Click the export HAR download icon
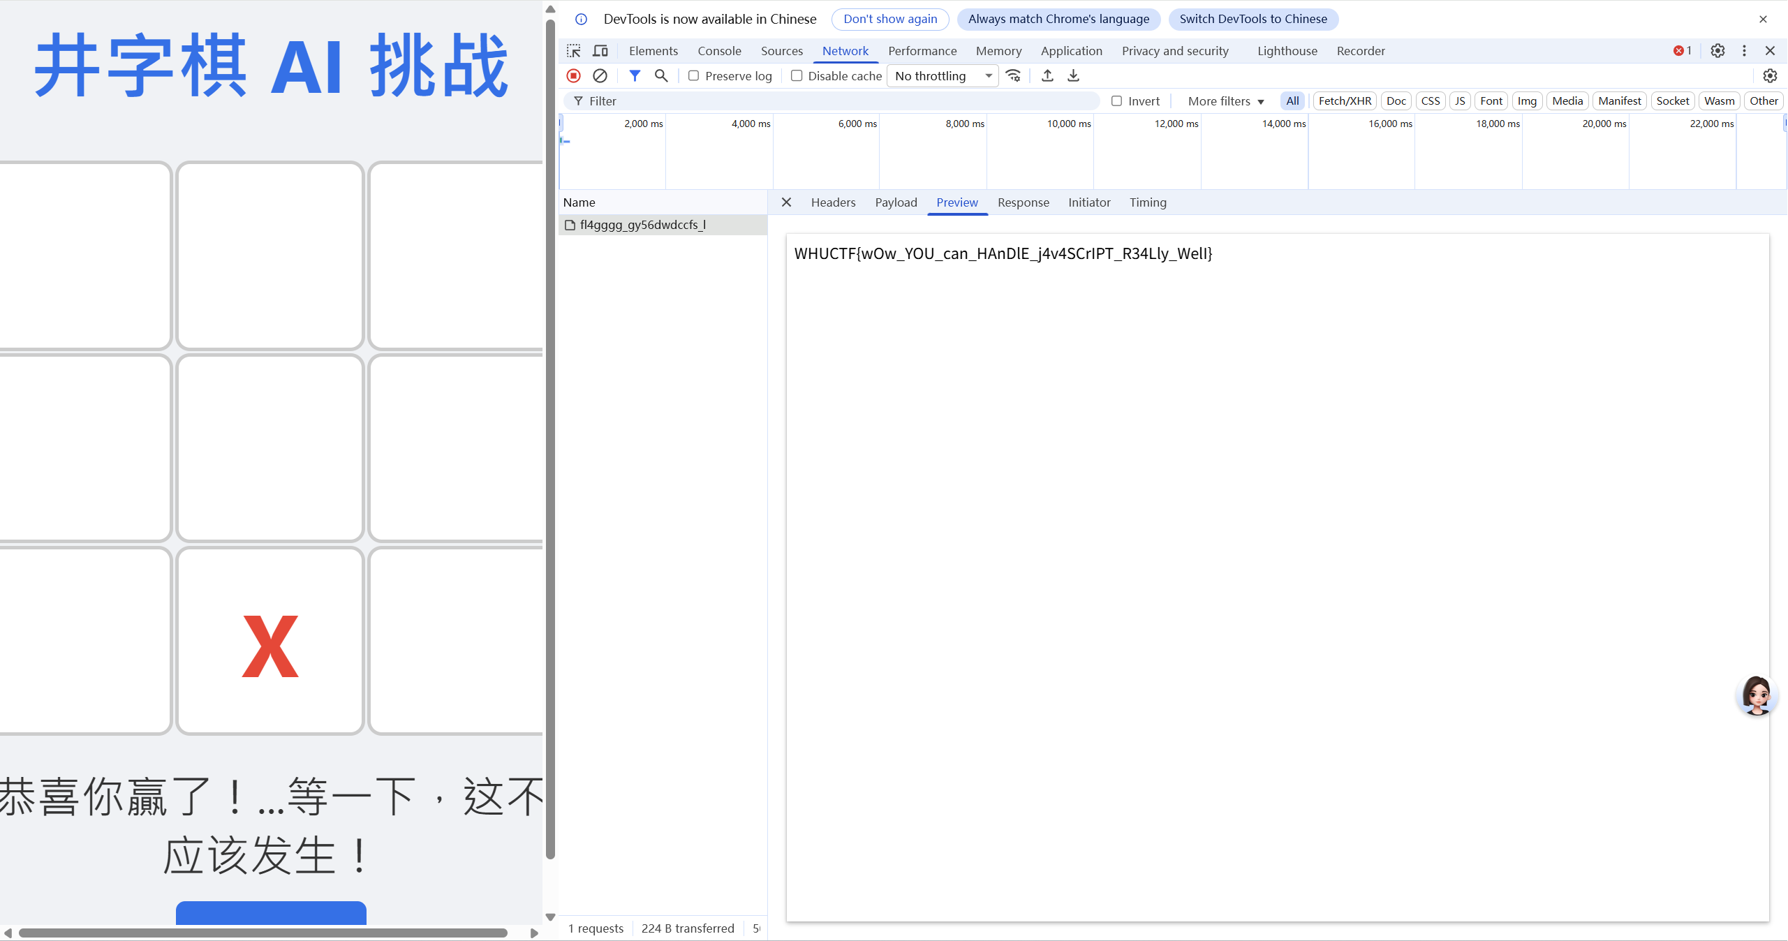 [x=1073, y=76]
